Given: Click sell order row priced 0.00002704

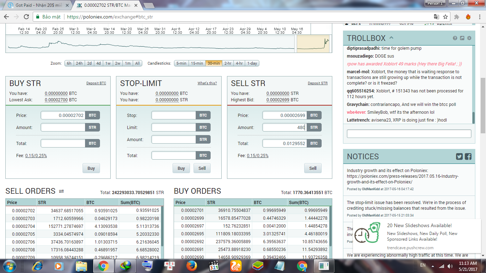Looking at the screenshot, I should 84,226.
